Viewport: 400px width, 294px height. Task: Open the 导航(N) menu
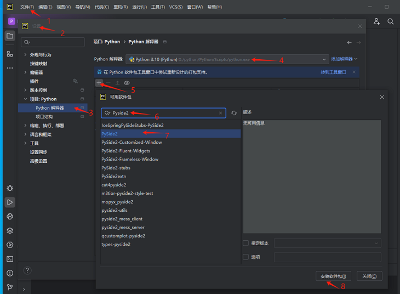coord(83,7)
